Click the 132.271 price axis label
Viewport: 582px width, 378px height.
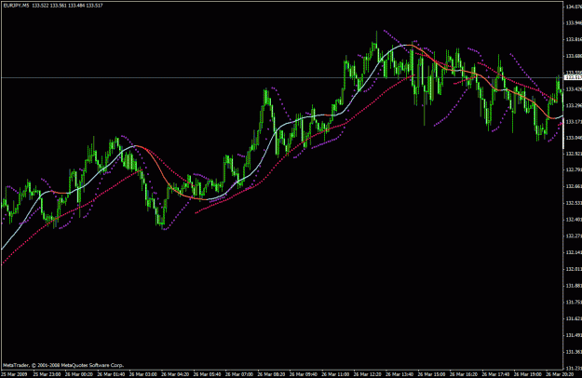tap(574, 236)
